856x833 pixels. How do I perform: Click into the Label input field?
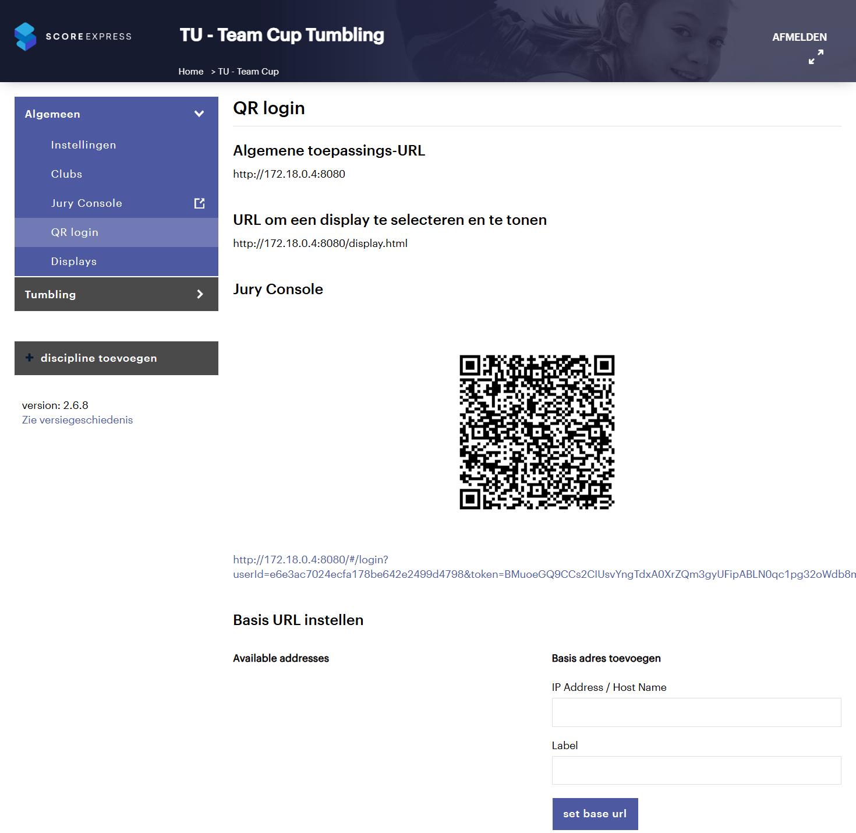(696, 770)
